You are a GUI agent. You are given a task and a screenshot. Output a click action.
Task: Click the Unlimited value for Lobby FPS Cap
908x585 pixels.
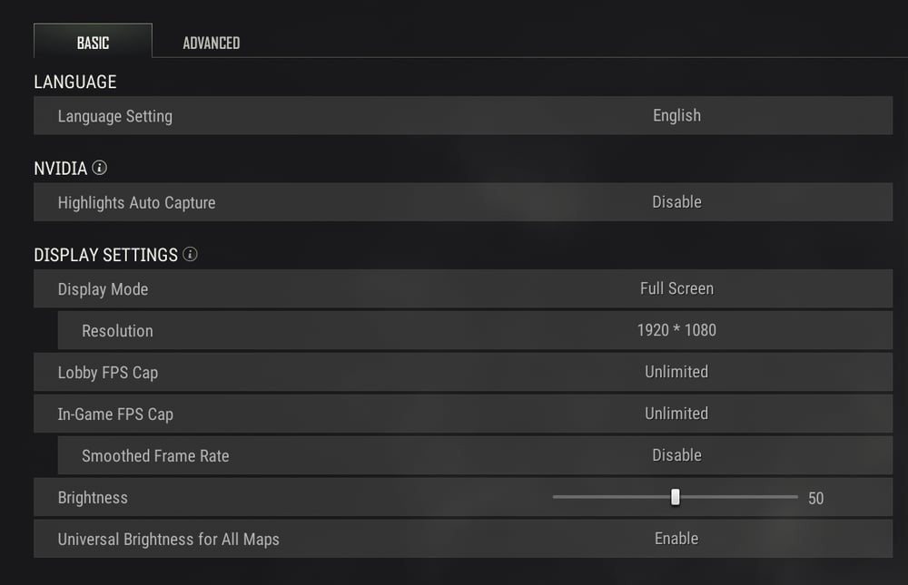point(676,372)
